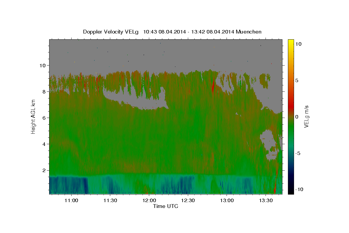Image resolution: width=349 pixels, height=233 pixels.
Task: Click the colorbar value '-5'
Action: click(x=298, y=153)
